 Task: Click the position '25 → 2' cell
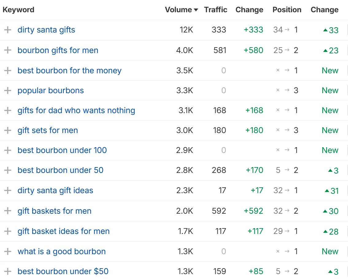[x=285, y=50]
